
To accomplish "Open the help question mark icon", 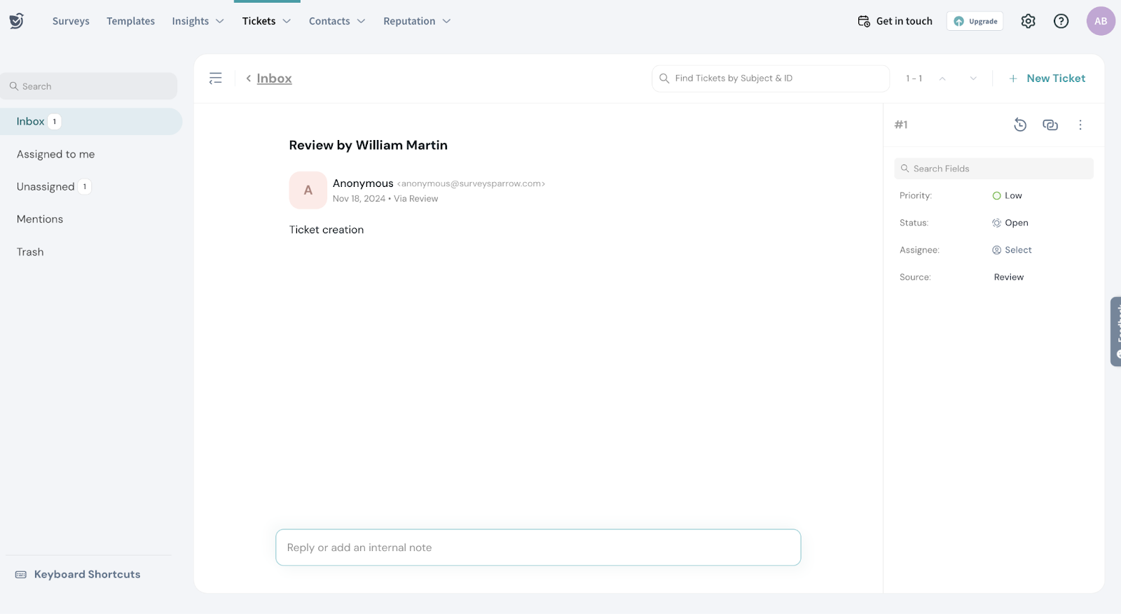I will click(x=1061, y=21).
